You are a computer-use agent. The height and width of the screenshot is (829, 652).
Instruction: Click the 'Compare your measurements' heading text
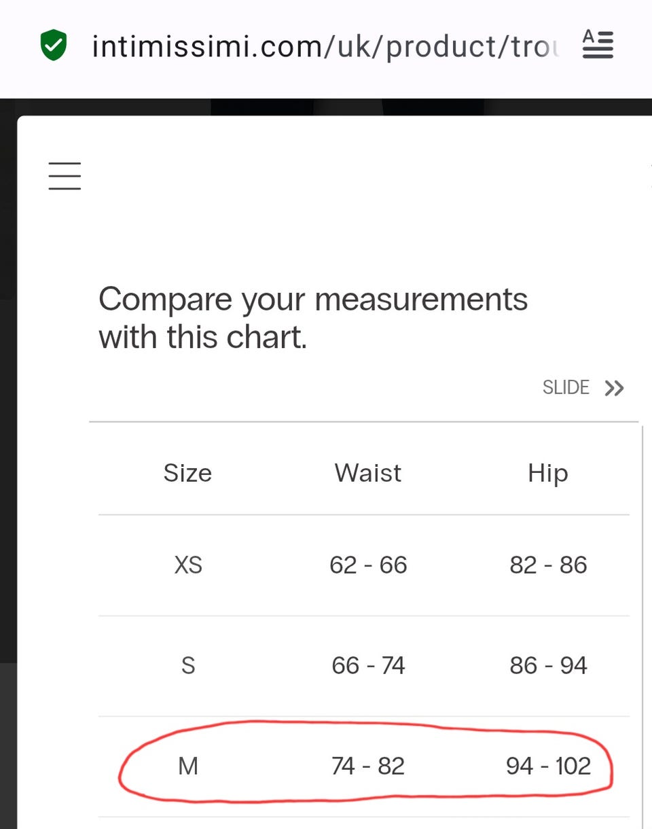tap(313, 317)
